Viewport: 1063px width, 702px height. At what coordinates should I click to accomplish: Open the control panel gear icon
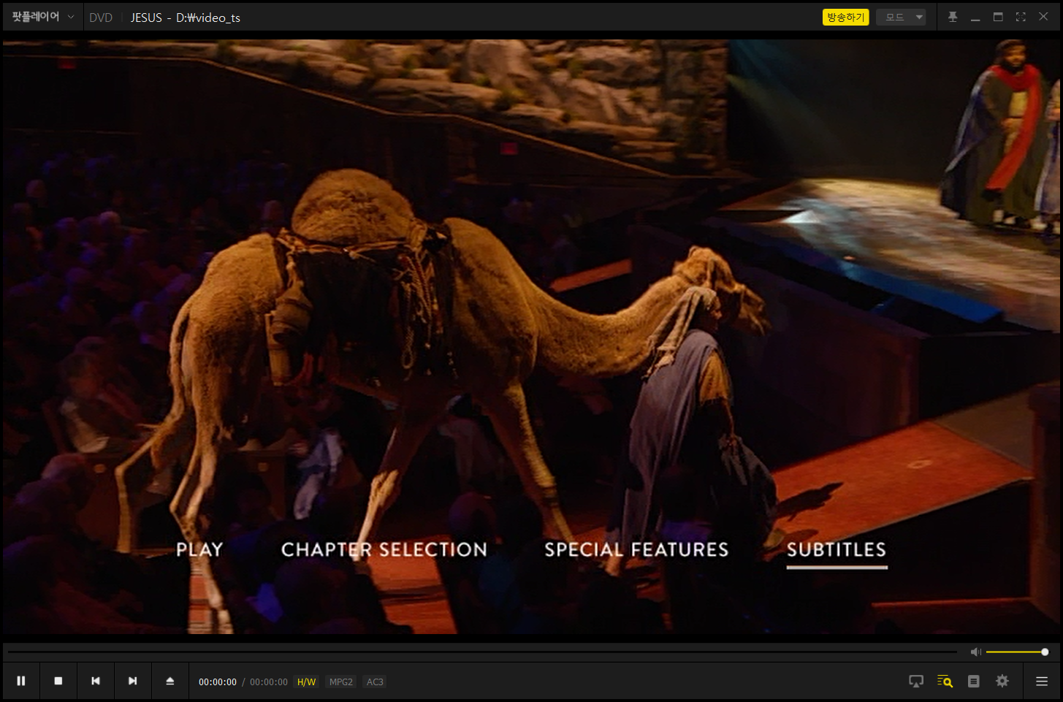[x=1002, y=681]
